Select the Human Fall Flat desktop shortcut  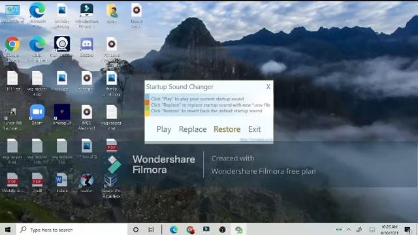[12, 117]
